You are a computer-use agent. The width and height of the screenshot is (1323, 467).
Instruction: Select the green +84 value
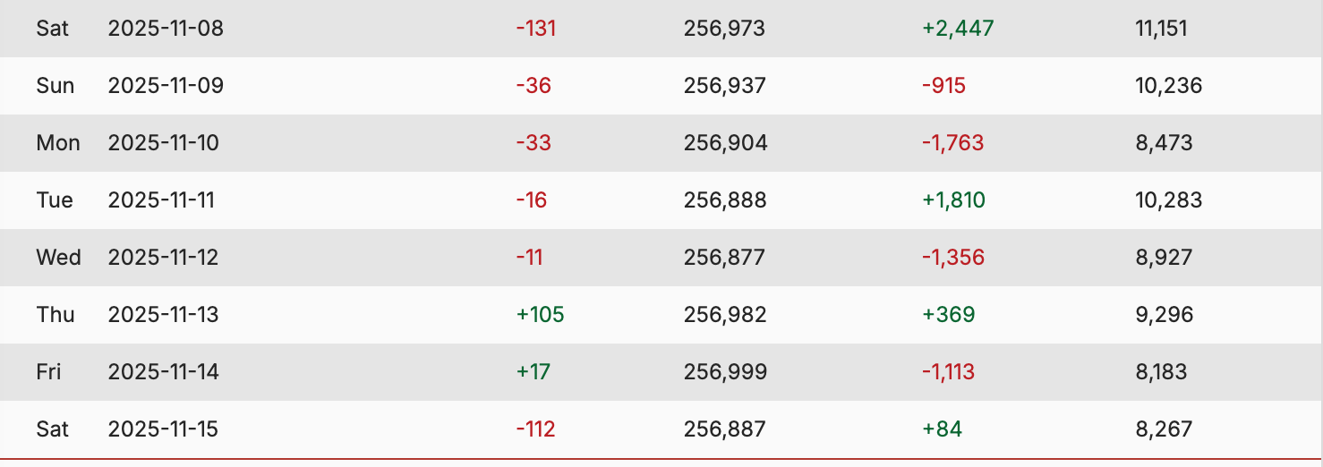[942, 429]
